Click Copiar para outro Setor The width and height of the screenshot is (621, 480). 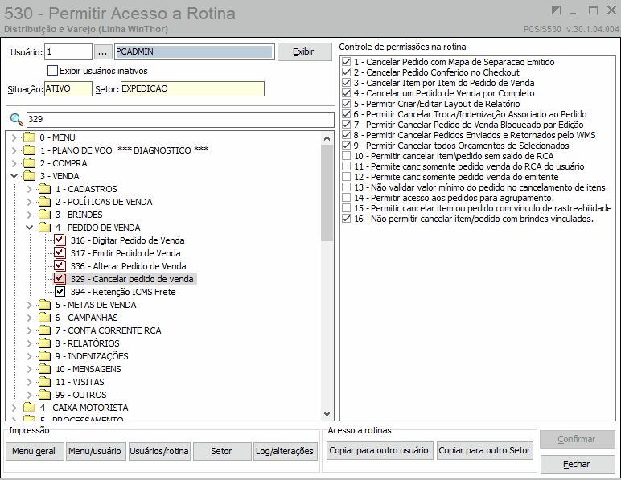[x=485, y=451]
